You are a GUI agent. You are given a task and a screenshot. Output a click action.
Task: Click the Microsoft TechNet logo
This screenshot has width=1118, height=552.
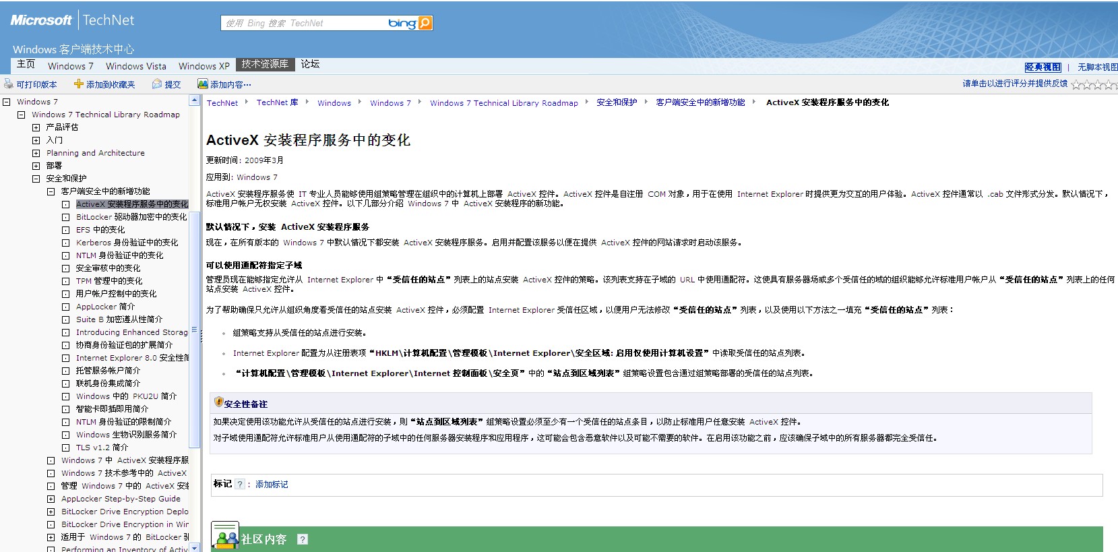point(72,20)
